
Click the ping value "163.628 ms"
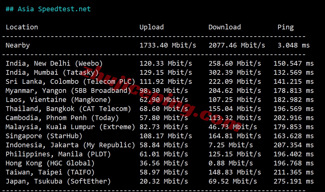294,136
